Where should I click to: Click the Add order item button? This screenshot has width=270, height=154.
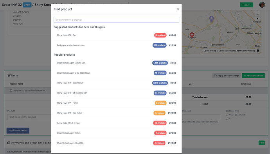[x=18, y=131]
